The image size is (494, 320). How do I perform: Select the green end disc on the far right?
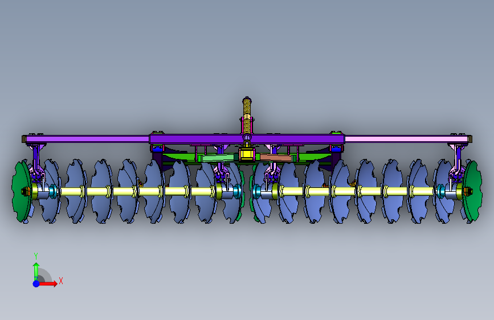click(x=472, y=191)
